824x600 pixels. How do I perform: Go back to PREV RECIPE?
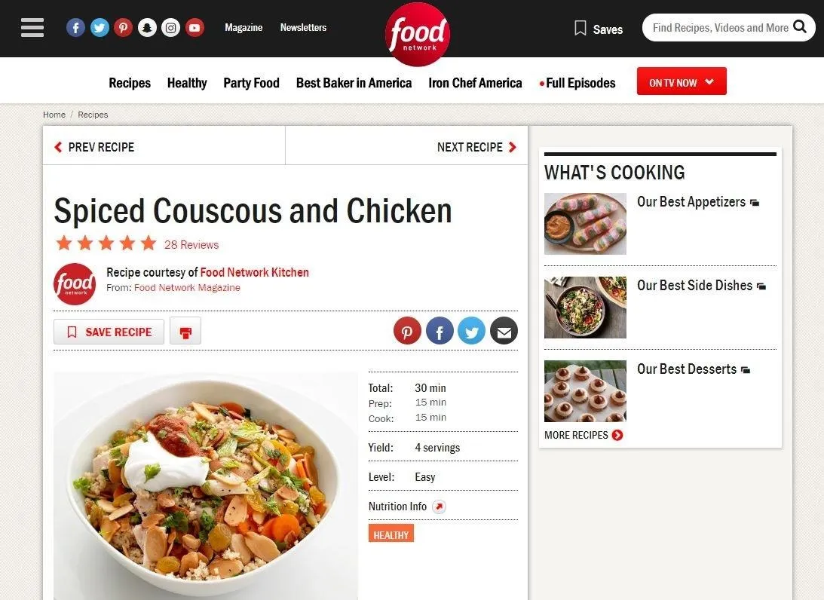coord(94,147)
